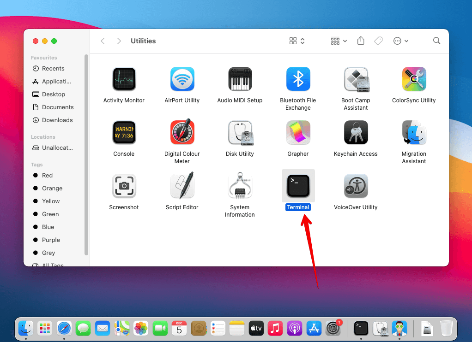Click the Utilities window title

tap(143, 41)
